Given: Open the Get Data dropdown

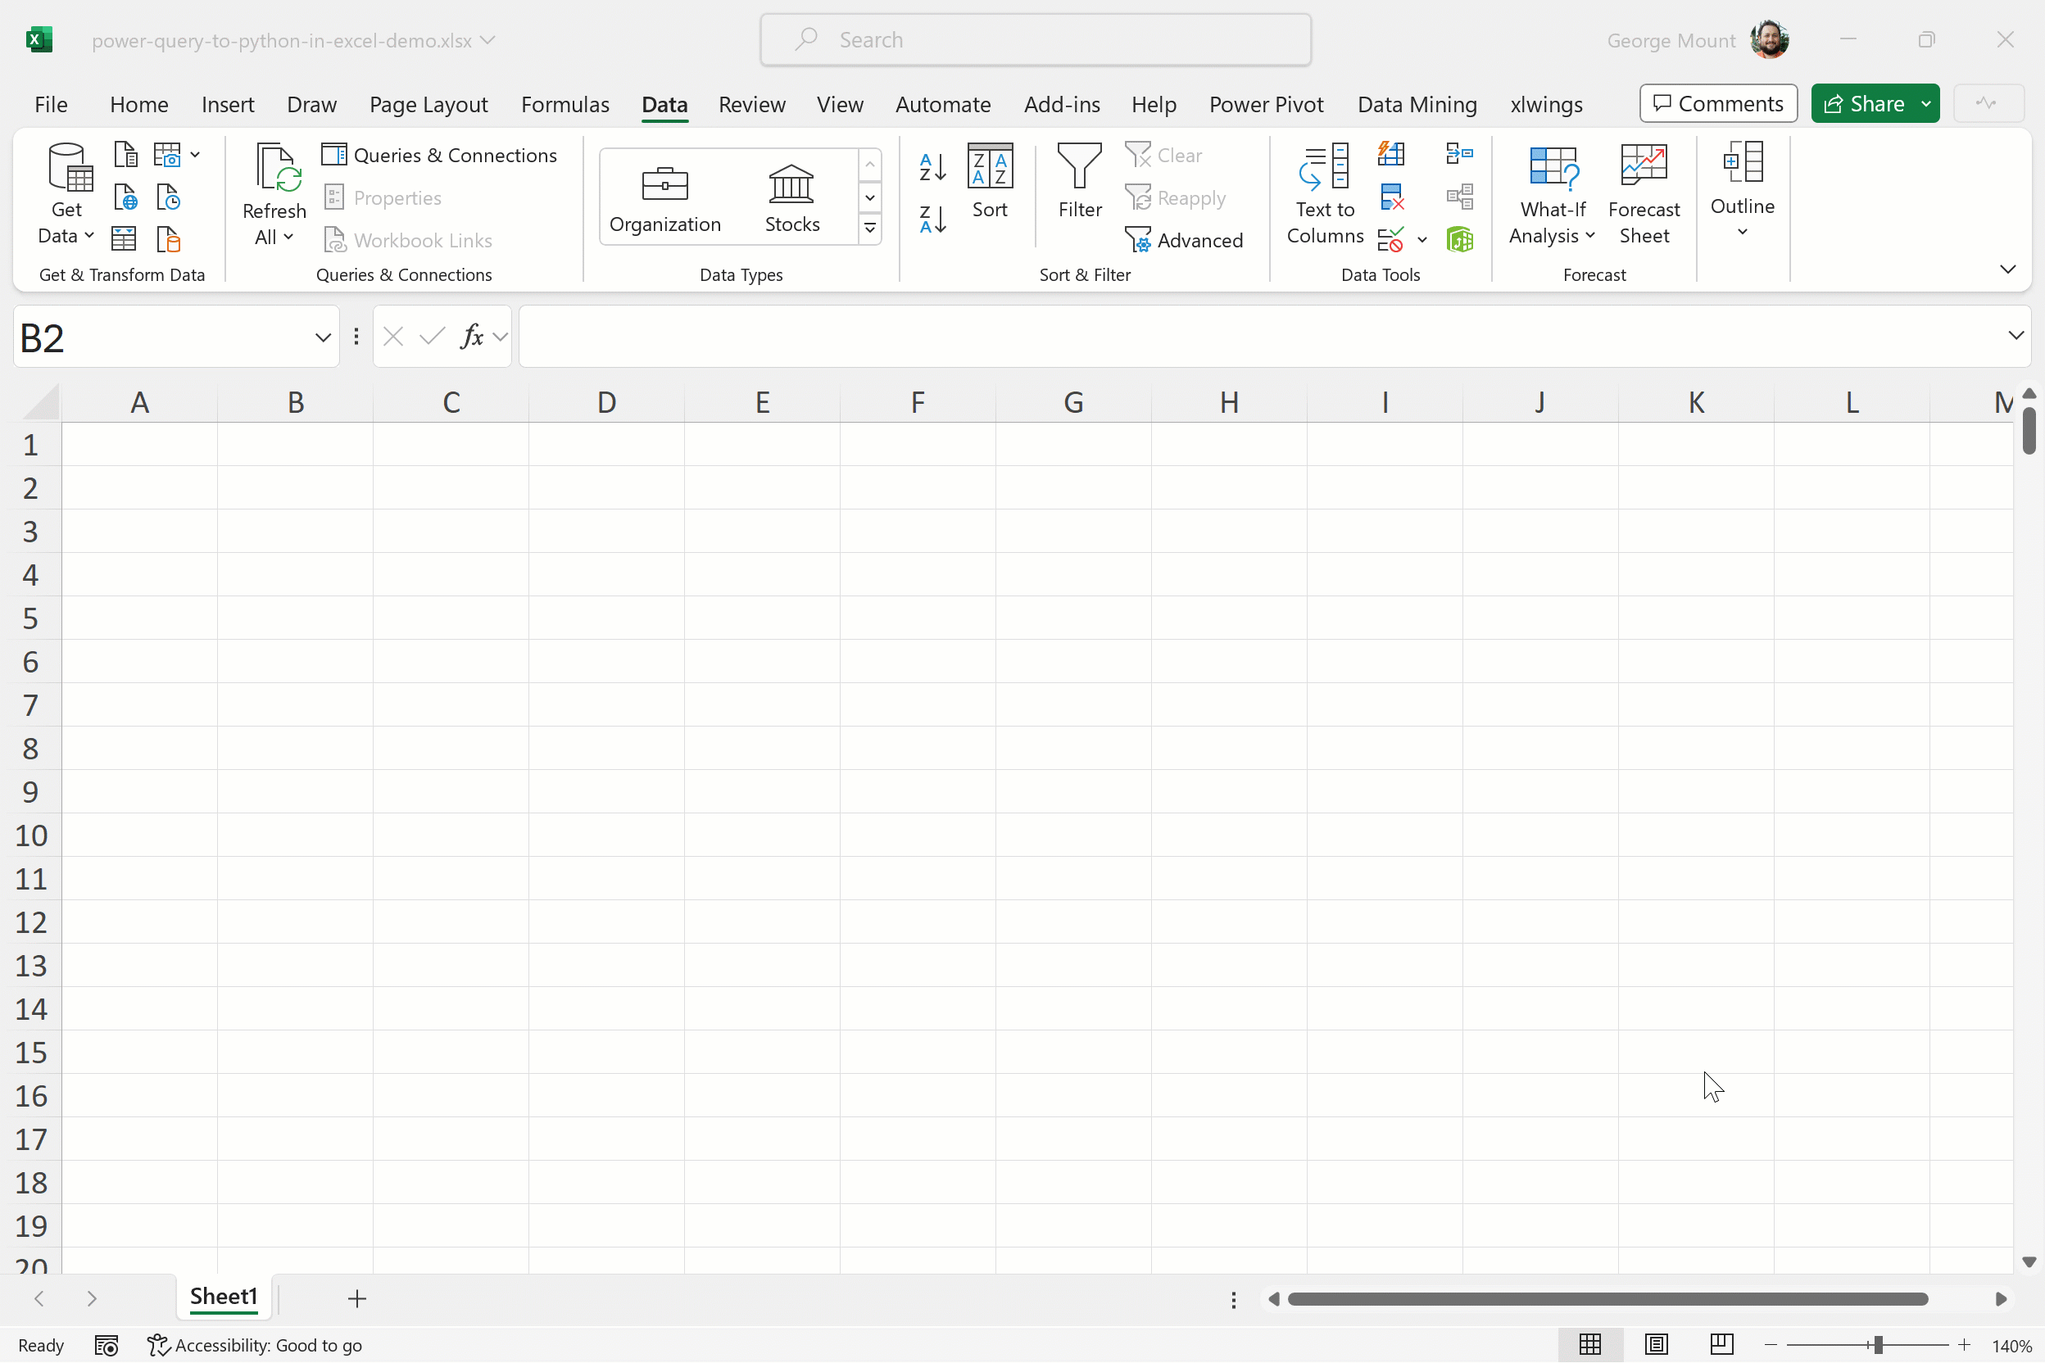Looking at the screenshot, I should [66, 235].
